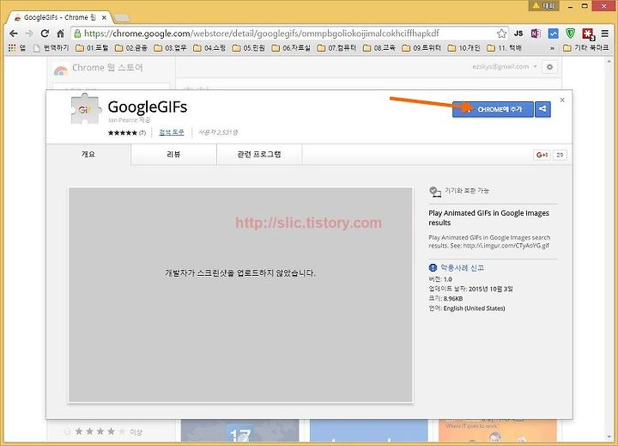Open the 07.컴퓨터 bookmark folder
The image size is (618, 446).
pyautogui.click(x=336, y=48)
